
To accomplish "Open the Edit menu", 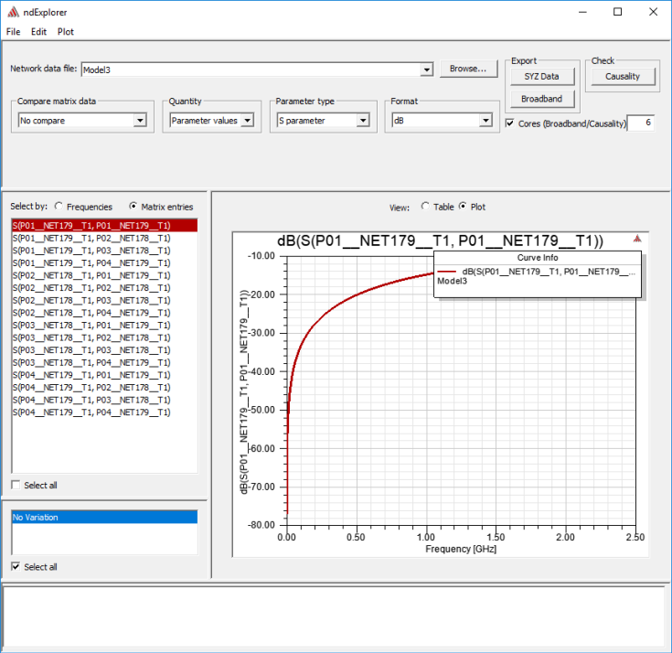I will click(x=38, y=32).
